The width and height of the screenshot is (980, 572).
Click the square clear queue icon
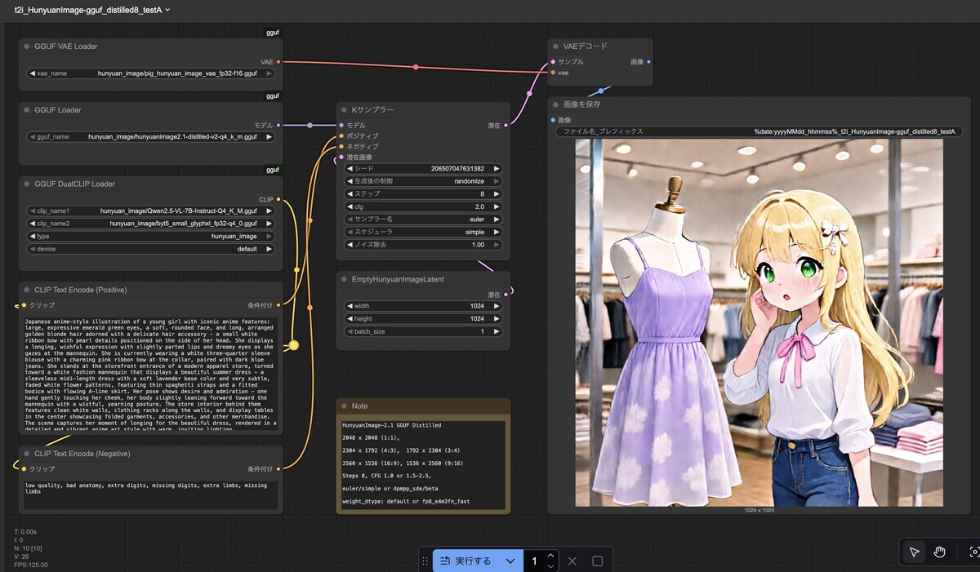[x=597, y=561]
